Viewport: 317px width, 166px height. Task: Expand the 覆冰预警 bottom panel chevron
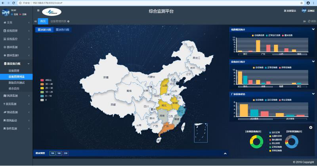[x=225, y=153]
